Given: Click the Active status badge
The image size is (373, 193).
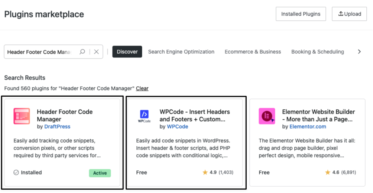Looking at the screenshot, I should click(x=100, y=173).
